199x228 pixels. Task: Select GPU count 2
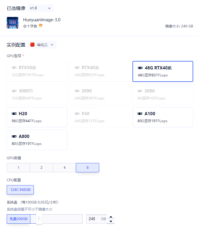click(x=41, y=168)
